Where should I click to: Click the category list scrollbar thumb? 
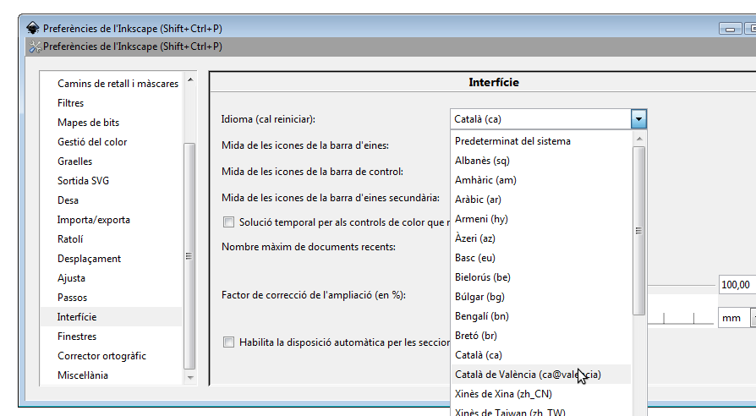[x=189, y=256]
